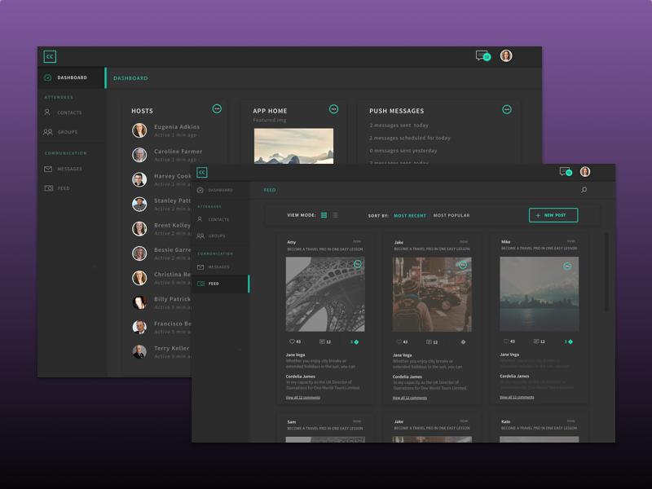Click the CC logo in the back Dashboard window

[50, 56]
